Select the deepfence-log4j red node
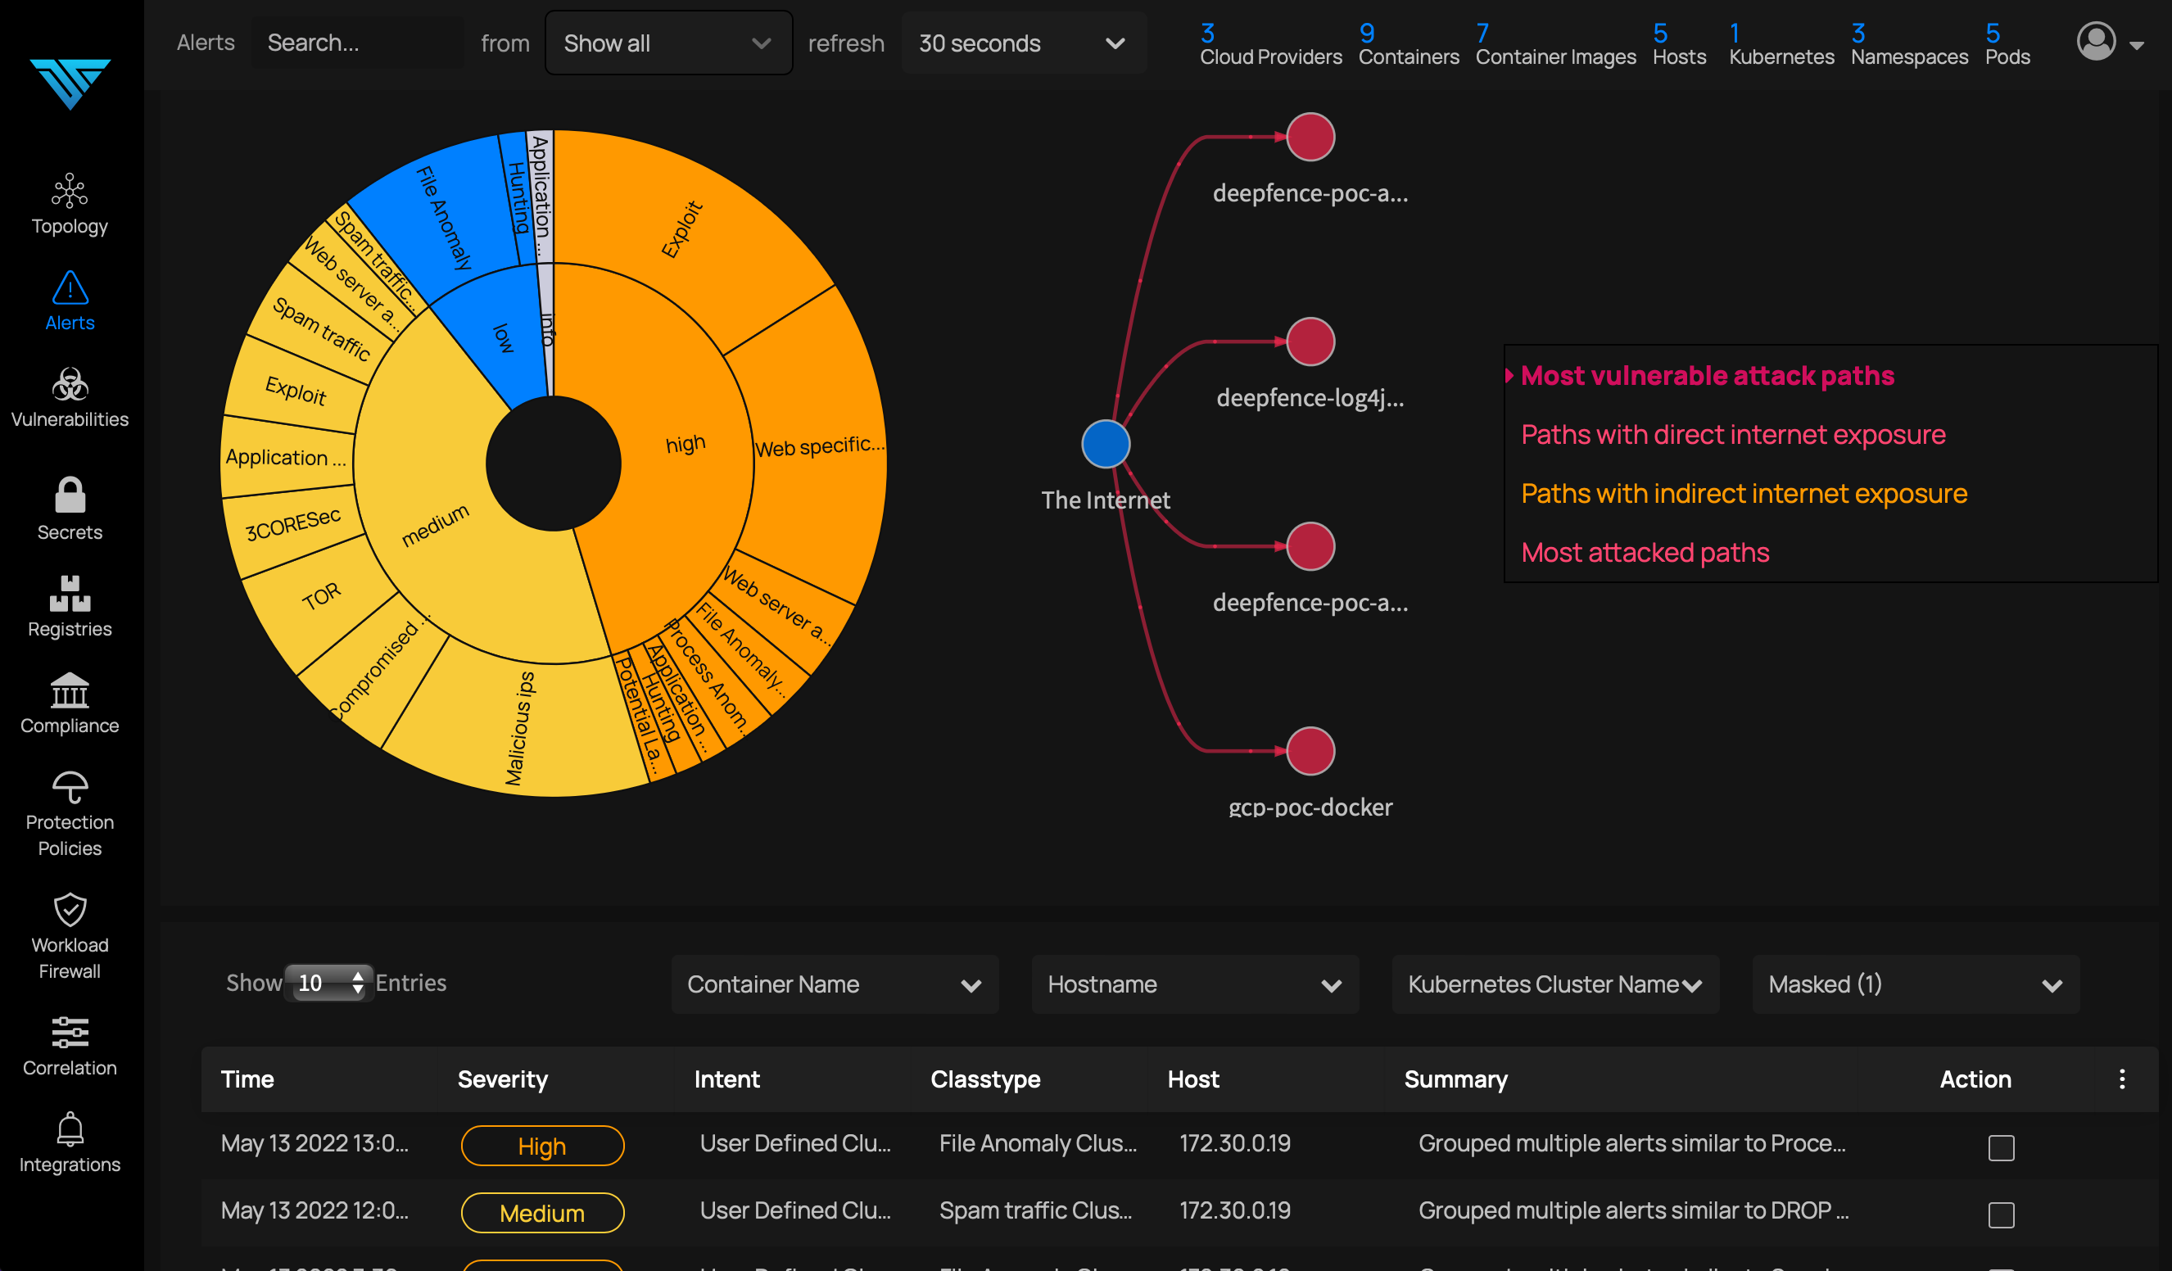Screen dimensions: 2172x1271 [1310, 342]
